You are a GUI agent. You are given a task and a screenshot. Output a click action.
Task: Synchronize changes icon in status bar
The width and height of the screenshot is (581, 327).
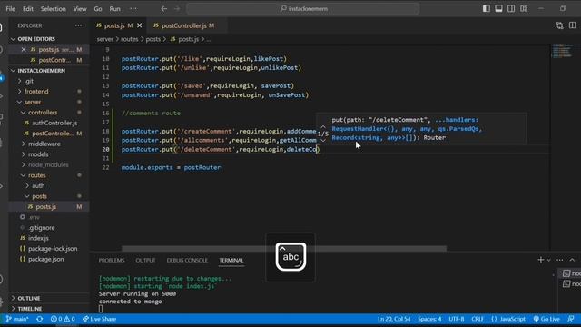40,319
